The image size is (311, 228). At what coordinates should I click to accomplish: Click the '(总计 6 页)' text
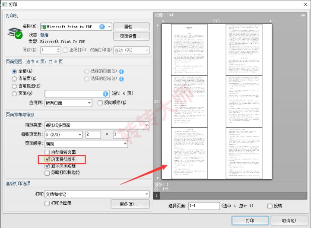[x=122, y=93]
